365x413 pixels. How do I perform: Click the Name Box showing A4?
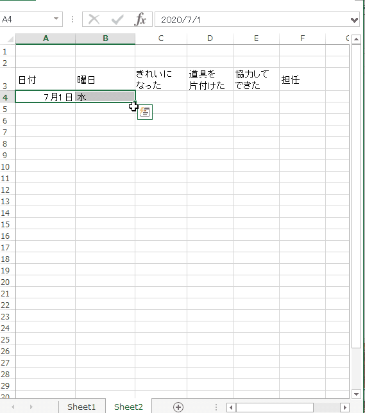click(31, 19)
